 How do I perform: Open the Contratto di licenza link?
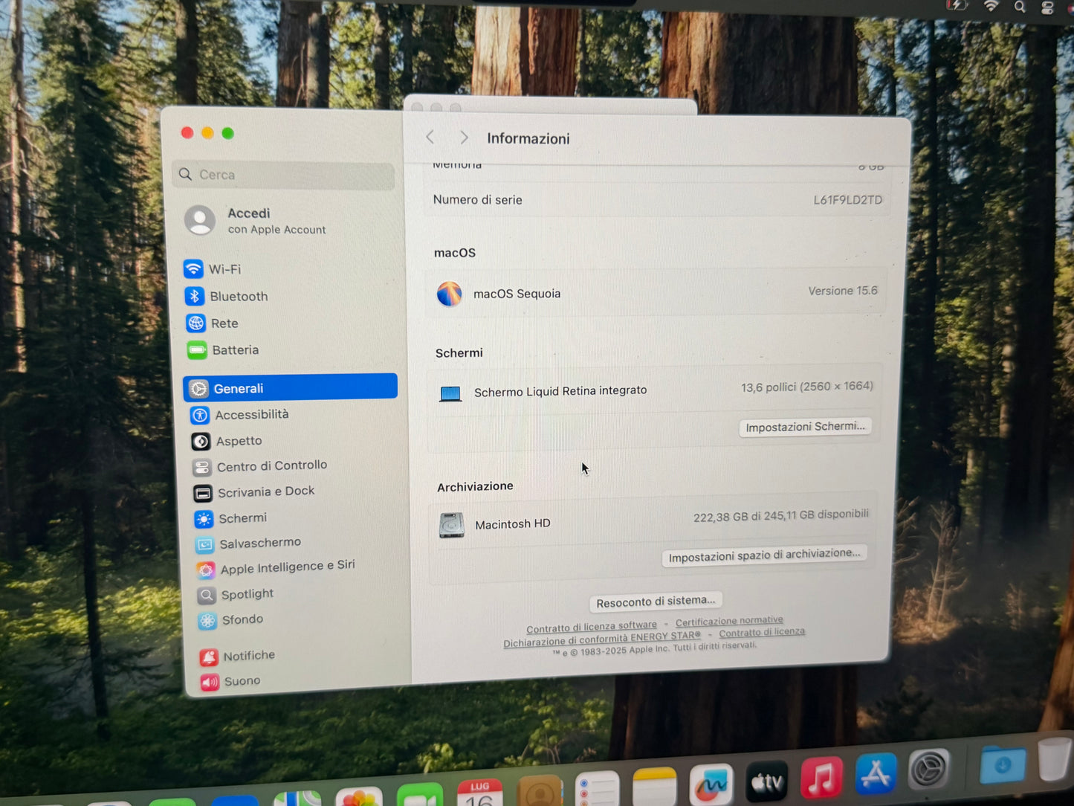pos(762,632)
